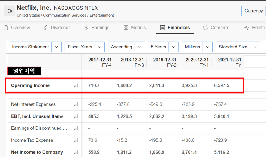Switch to the Dividends tab
The width and height of the screenshot is (269, 159).
[x=57, y=28]
